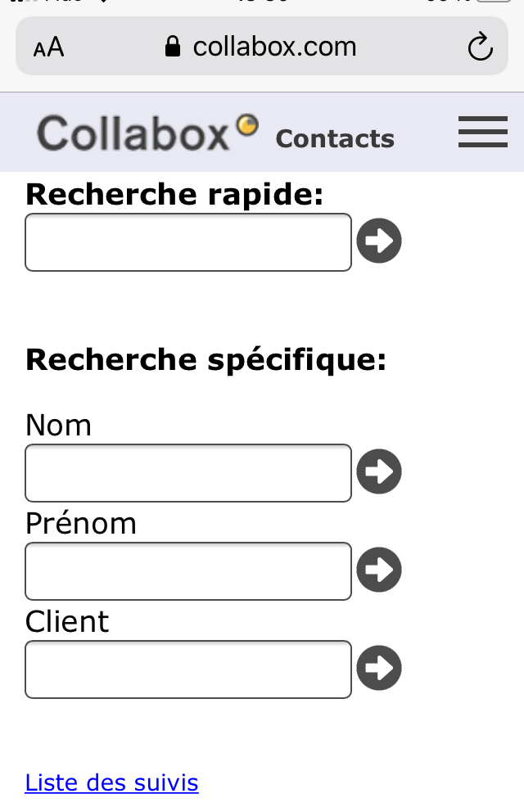Select the Prénom input box
The image size is (524, 807).
point(187,570)
